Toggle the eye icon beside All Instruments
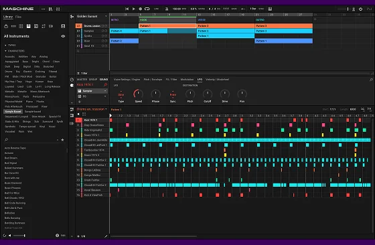This screenshot has height=245, width=375. (x=63, y=36)
